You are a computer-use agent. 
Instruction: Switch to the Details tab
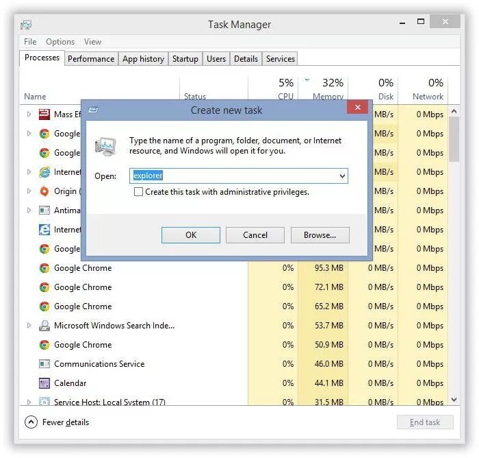(x=246, y=59)
